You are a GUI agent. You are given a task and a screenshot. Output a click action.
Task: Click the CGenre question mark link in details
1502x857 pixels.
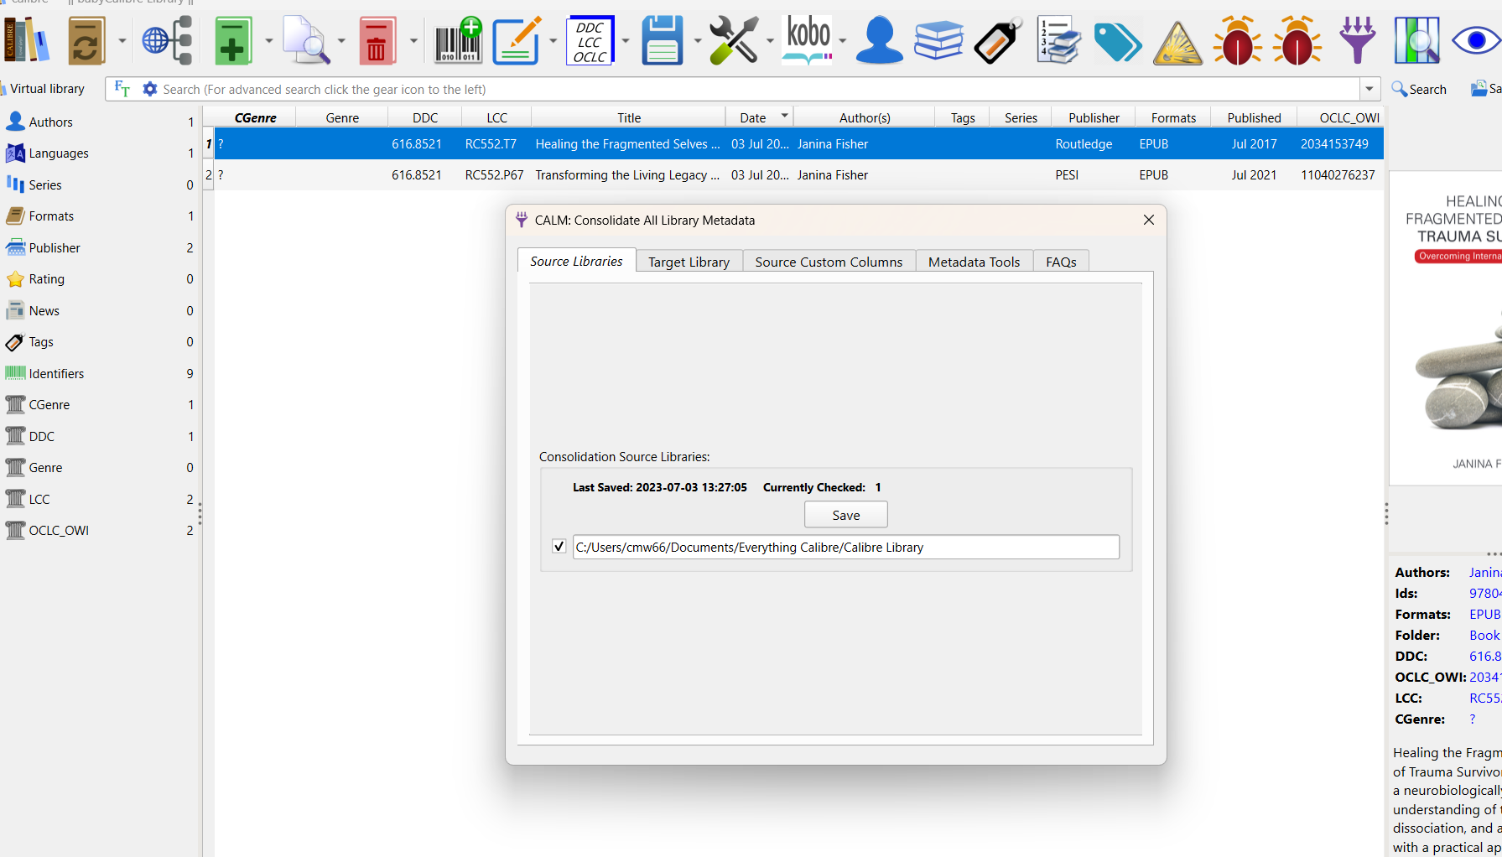pos(1473,719)
